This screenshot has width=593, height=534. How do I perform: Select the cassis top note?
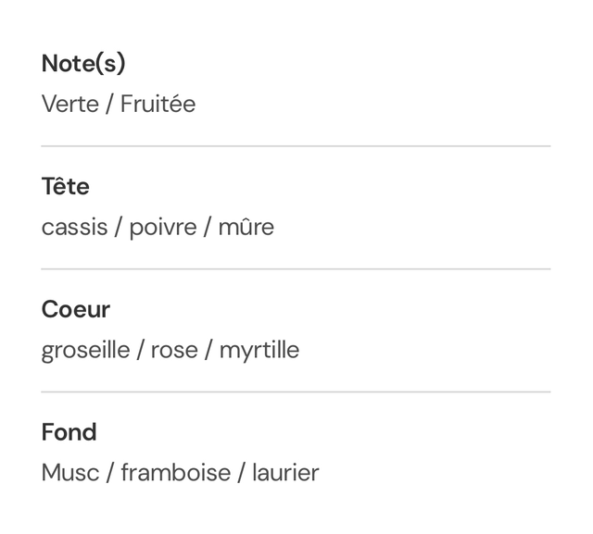[74, 227]
